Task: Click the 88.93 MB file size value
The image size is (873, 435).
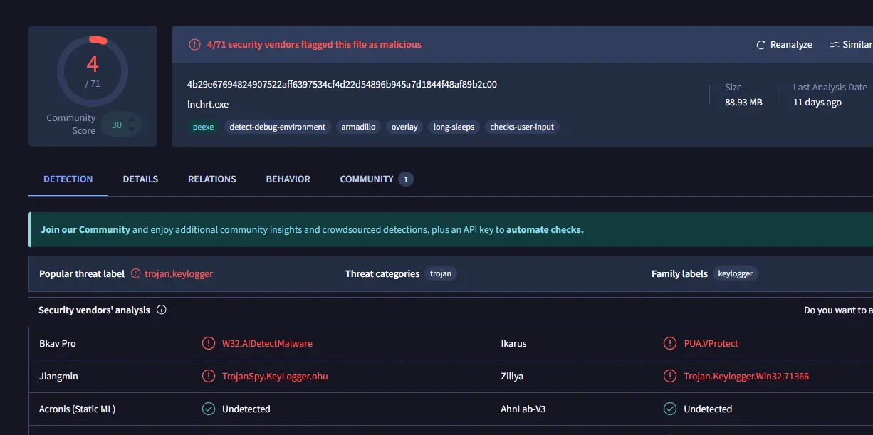Action: click(743, 103)
